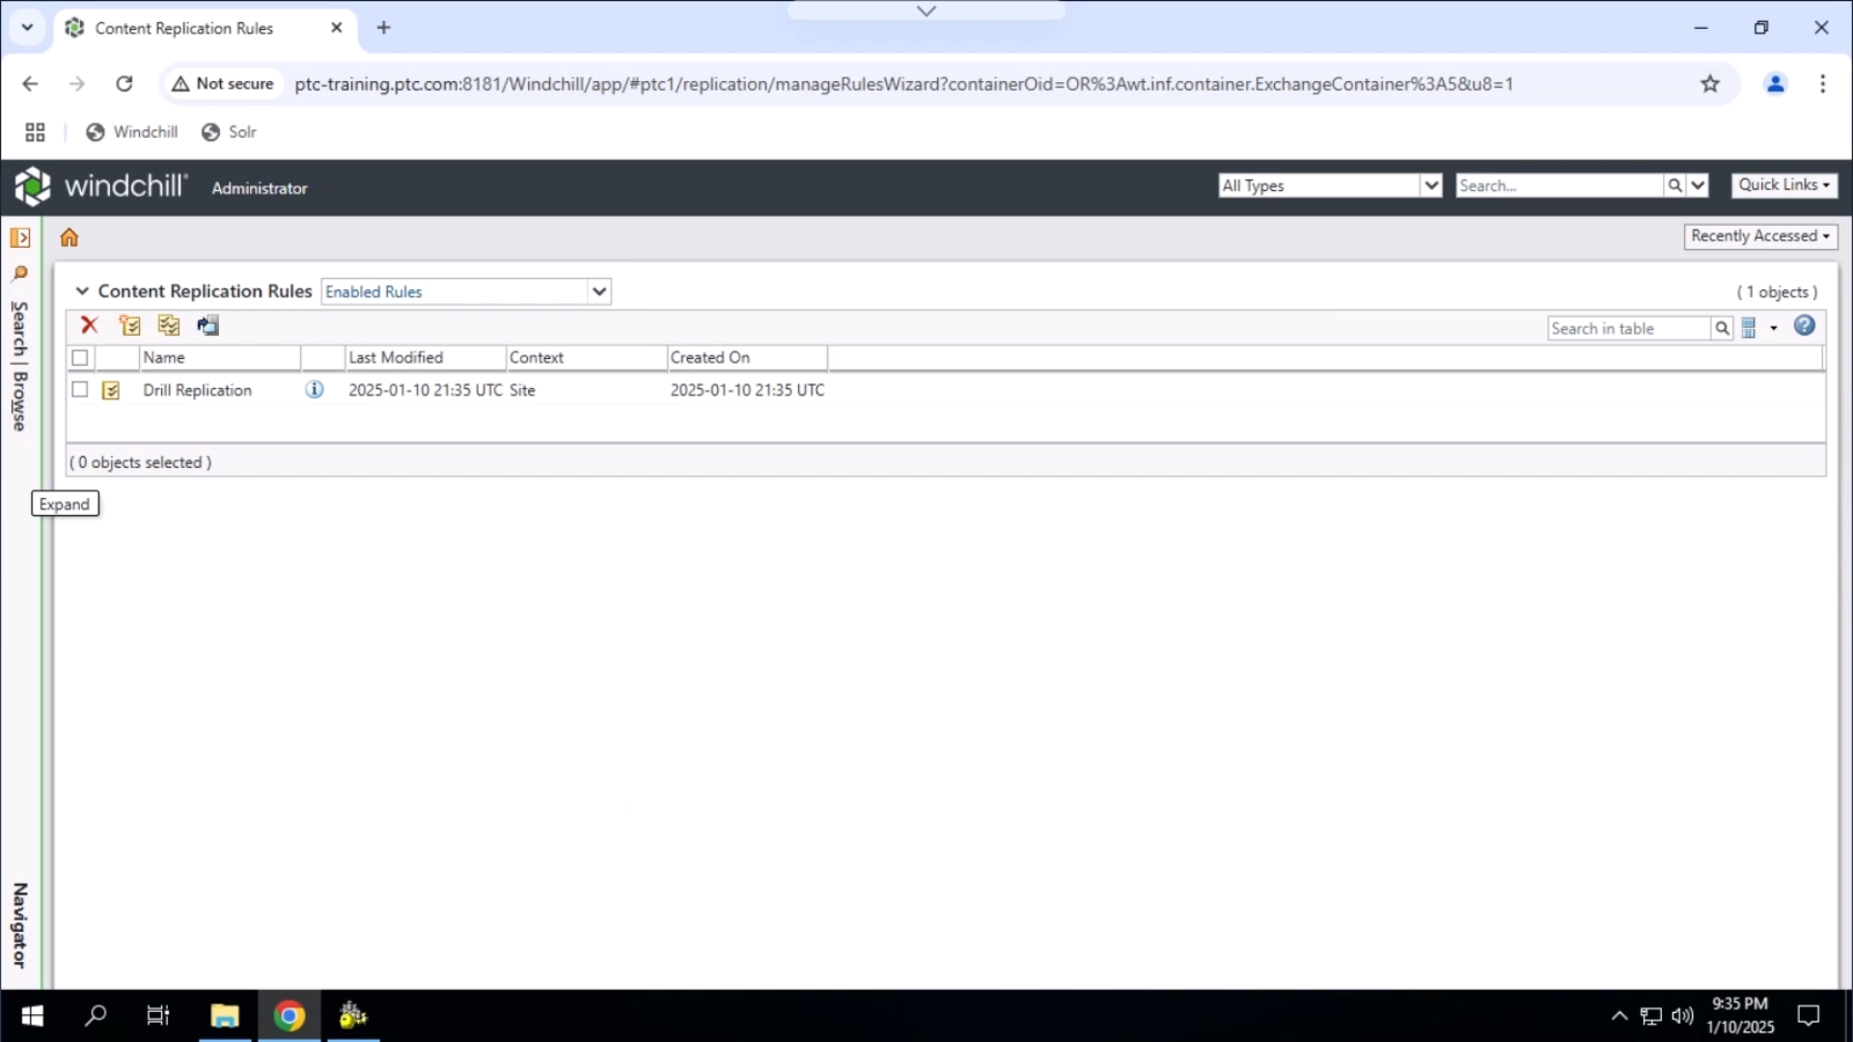Image resolution: width=1853 pixels, height=1042 pixels.
Task: Open the Solr bookmark
Action: (229, 131)
